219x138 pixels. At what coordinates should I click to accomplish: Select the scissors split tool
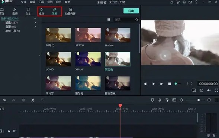pyautogui.click(x=33, y=100)
